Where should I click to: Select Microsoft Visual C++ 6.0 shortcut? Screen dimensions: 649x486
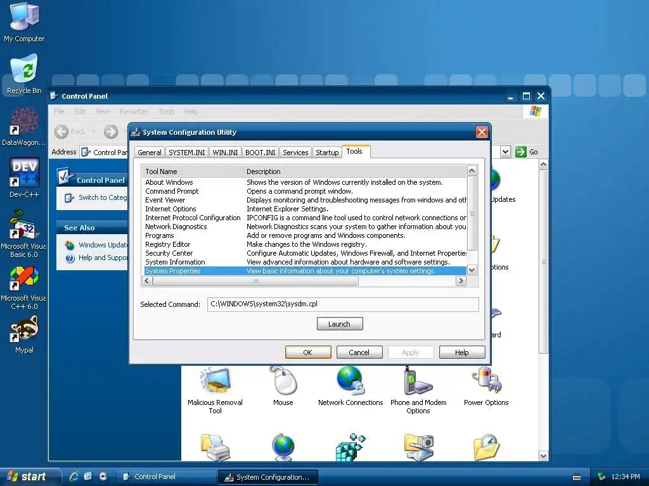coord(23,288)
